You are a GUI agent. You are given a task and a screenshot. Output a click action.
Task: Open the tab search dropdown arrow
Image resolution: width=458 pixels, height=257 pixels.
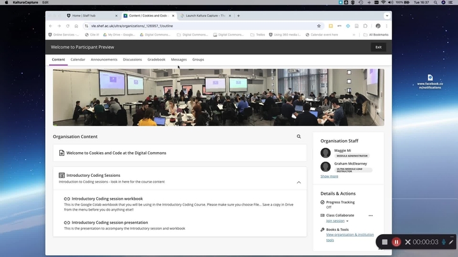click(x=387, y=16)
